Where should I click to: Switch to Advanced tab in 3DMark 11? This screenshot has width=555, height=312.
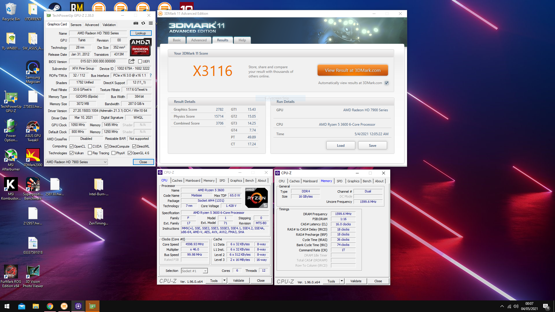click(x=199, y=40)
